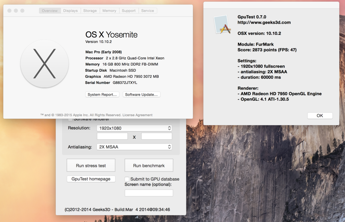Click the custom resolution height field
This screenshot has width=345, height=222.
point(156,136)
